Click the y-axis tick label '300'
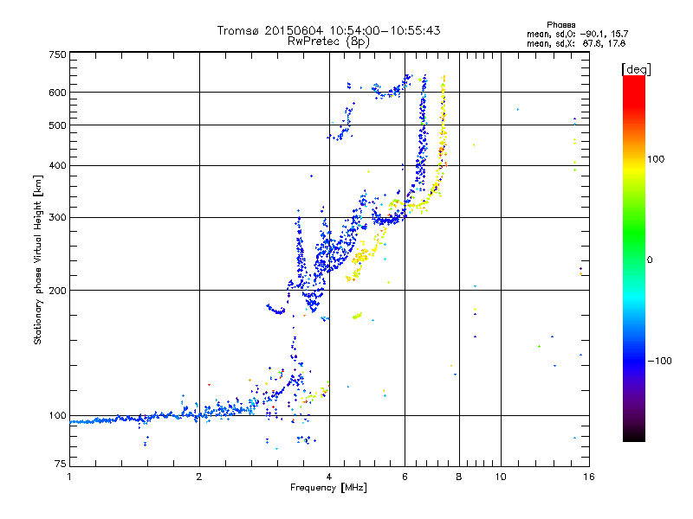Image resolution: width=693 pixels, height=519 pixels. pyautogui.click(x=57, y=217)
